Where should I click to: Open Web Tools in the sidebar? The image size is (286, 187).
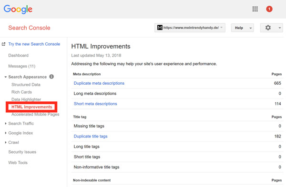coord(18,163)
